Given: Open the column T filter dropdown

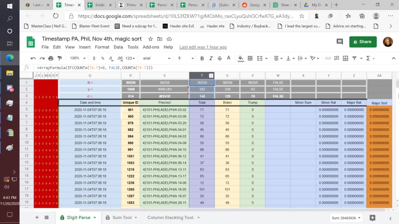Looking at the screenshot, I should pos(211,76).
